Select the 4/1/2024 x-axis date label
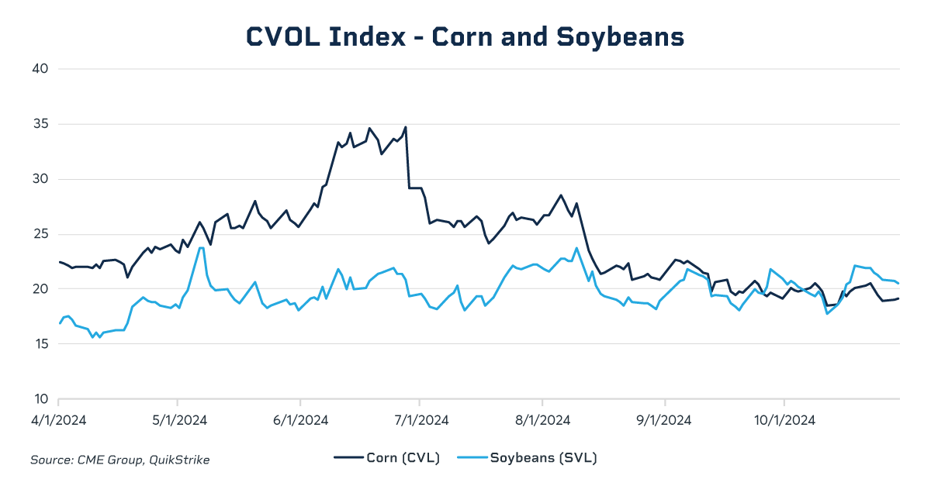Screen dimensions: 931x486 [x=59, y=420]
